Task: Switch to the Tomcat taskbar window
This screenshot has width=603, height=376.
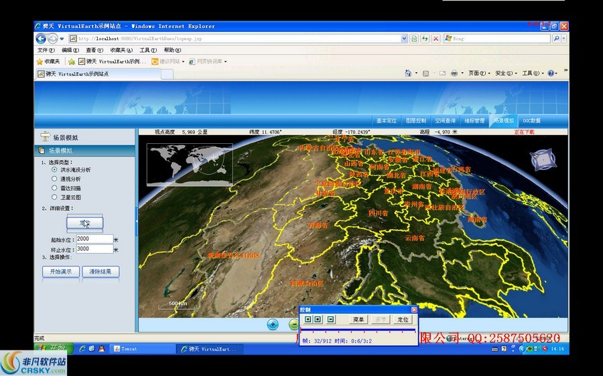Action: (x=143, y=349)
